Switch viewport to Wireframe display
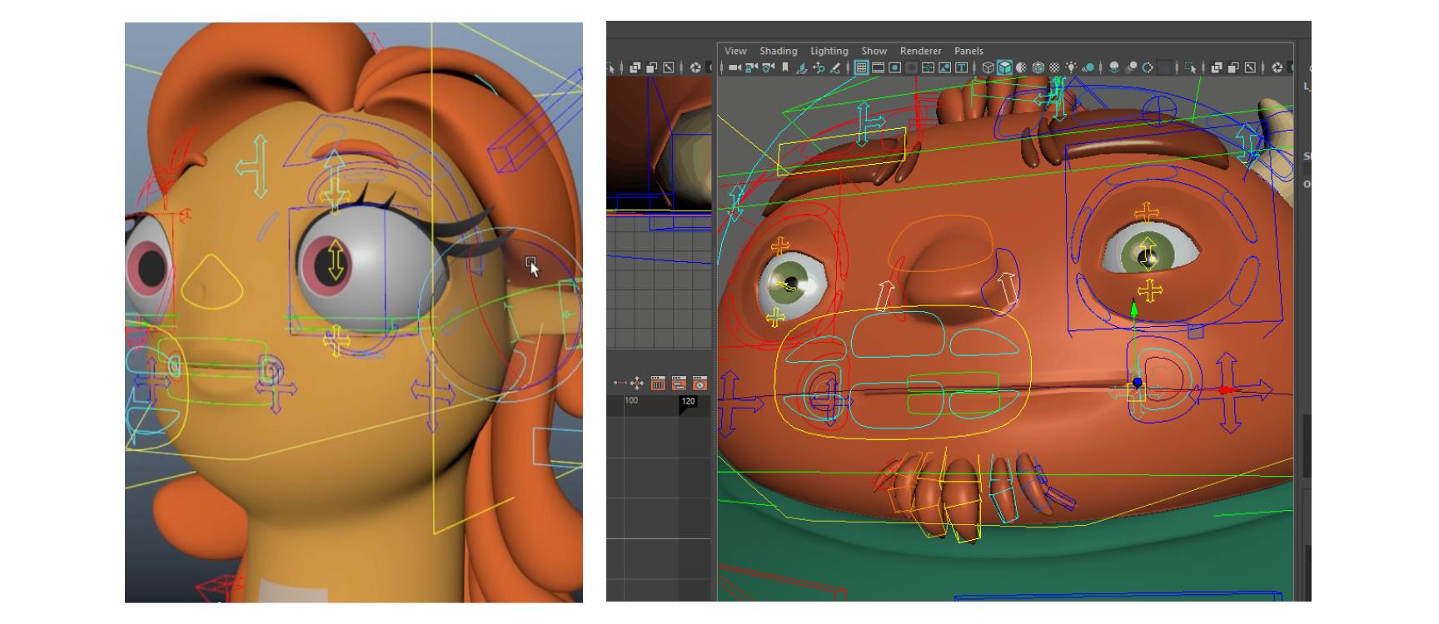The width and height of the screenshot is (1439, 624). click(988, 67)
